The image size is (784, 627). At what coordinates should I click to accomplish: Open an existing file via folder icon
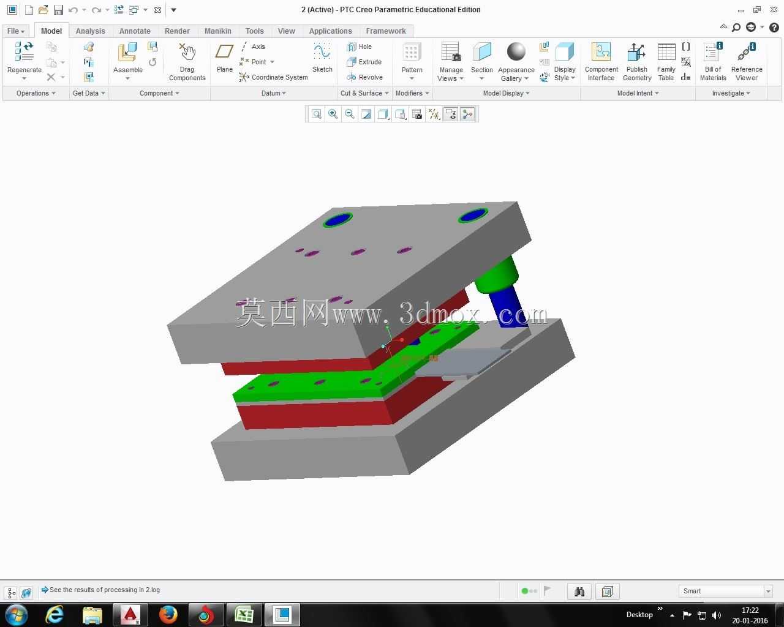(43, 10)
